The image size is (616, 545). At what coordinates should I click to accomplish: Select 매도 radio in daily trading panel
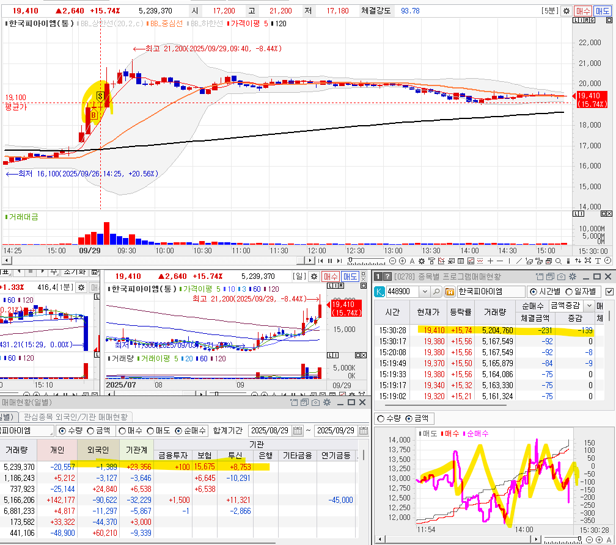click(x=150, y=431)
